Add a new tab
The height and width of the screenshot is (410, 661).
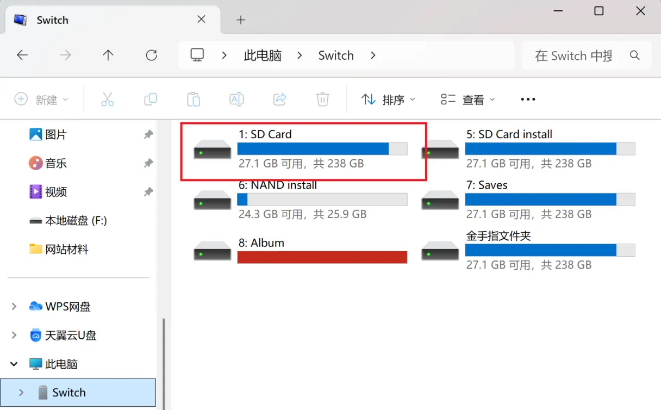241,20
